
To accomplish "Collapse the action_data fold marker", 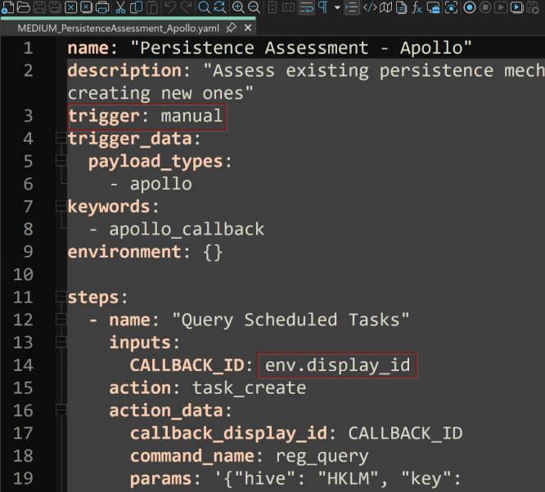I will pyautogui.click(x=61, y=410).
